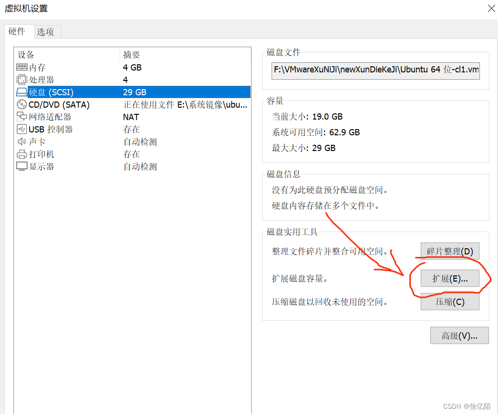Image resolution: width=498 pixels, height=414 pixels.
Task: Click the 存在 summary of USB 控制器
Action: (x=132, y=129)
